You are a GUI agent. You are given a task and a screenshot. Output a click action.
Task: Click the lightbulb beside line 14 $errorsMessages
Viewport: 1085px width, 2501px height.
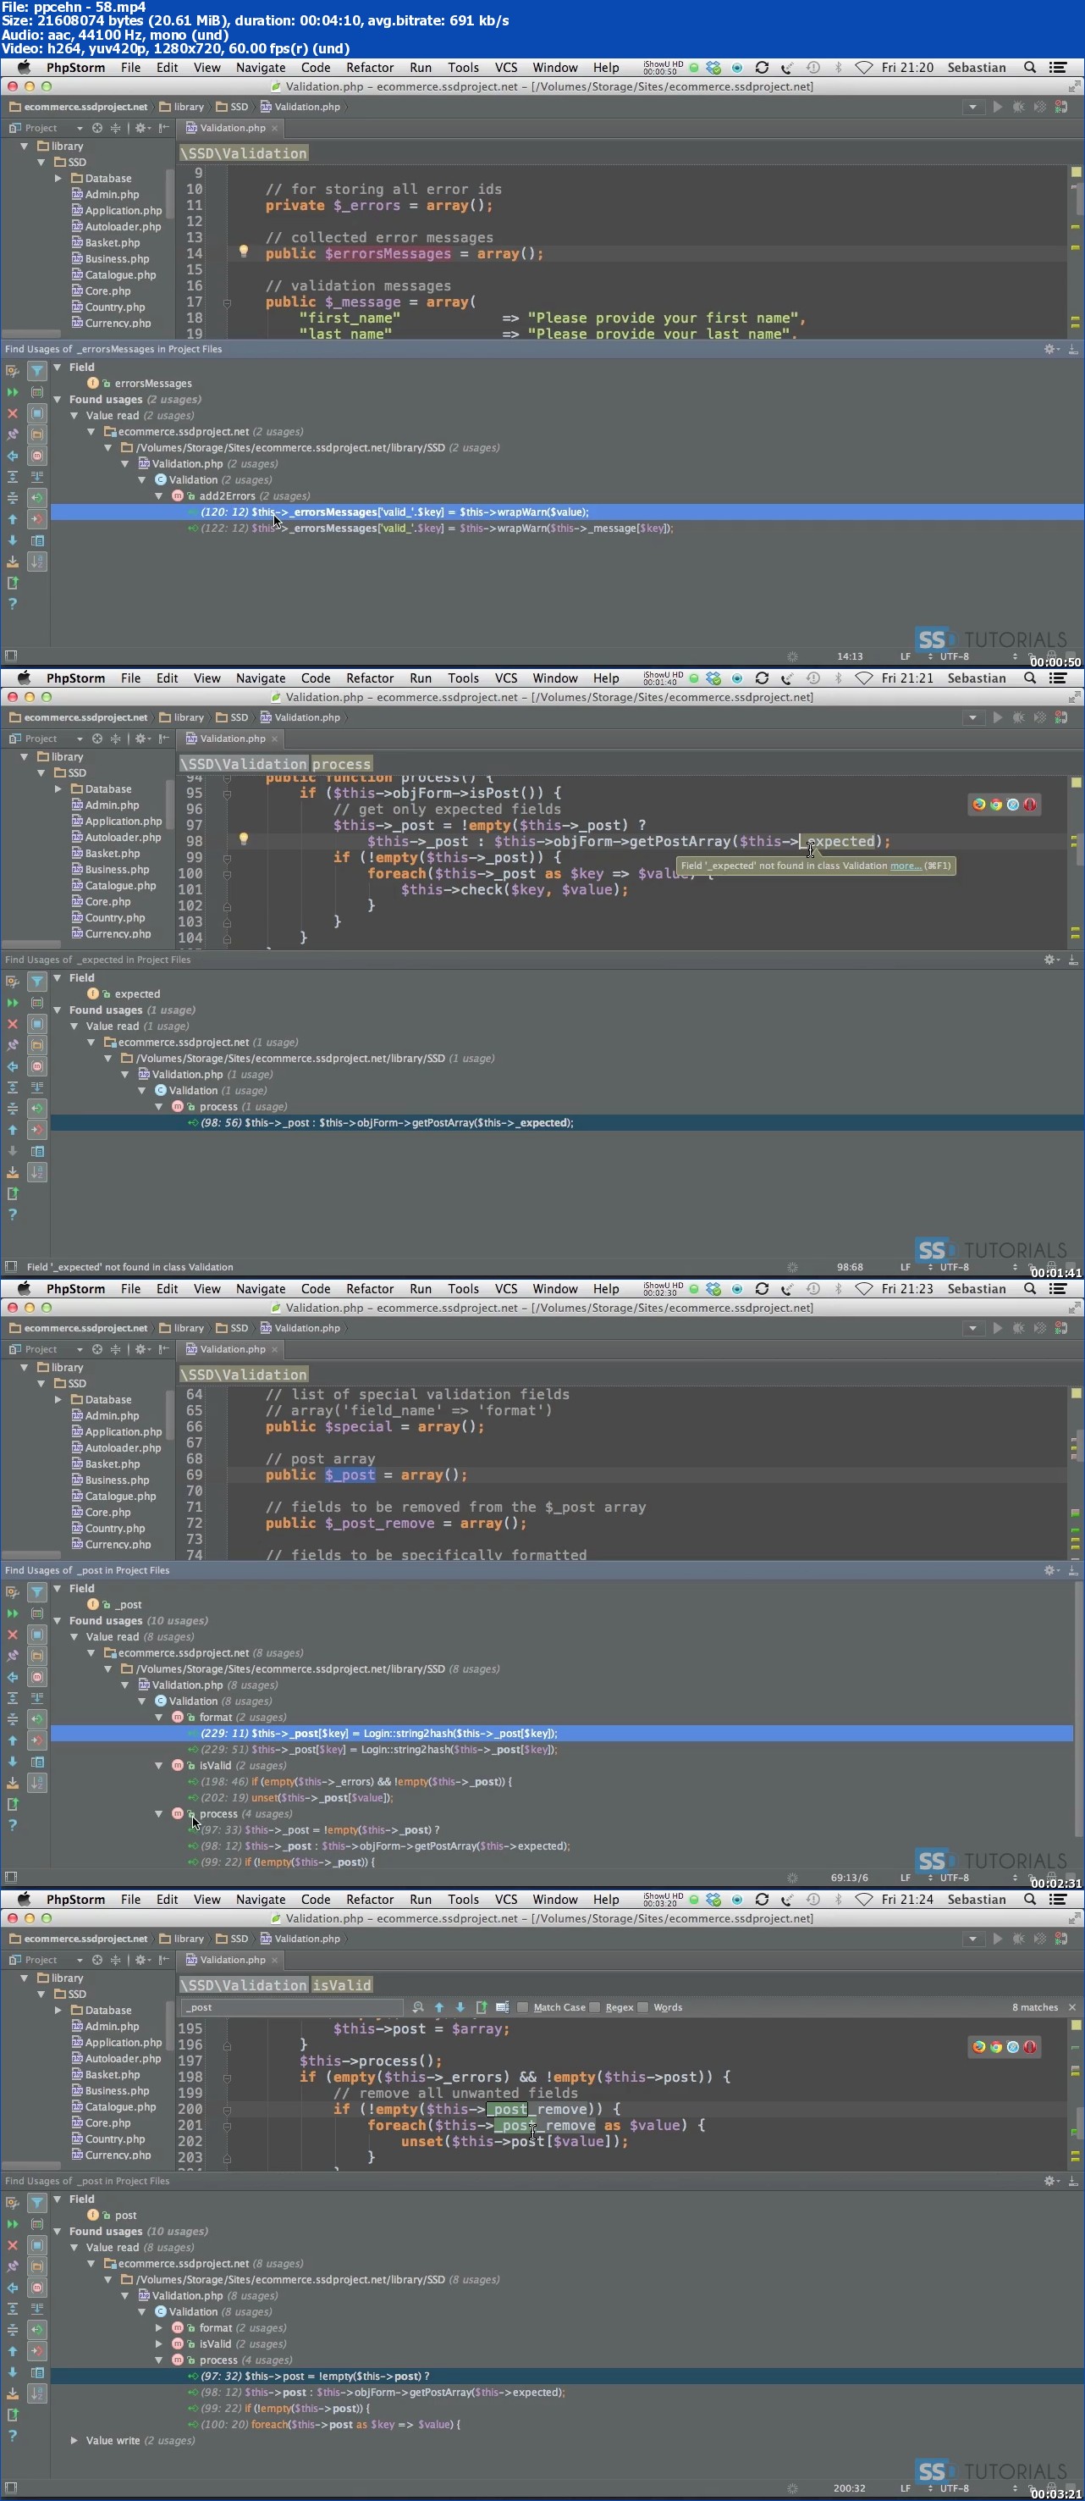tap(244, 252)
